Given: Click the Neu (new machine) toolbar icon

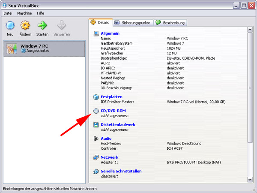Looking at the screenshot, I should [x=10, y=26].
